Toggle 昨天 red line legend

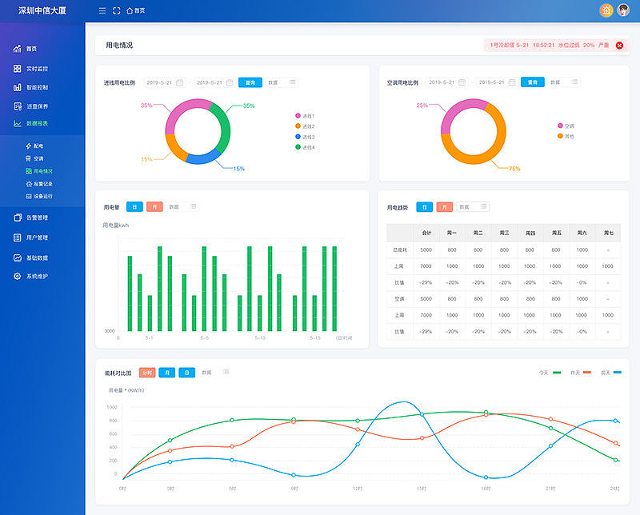tap(581, 373)
